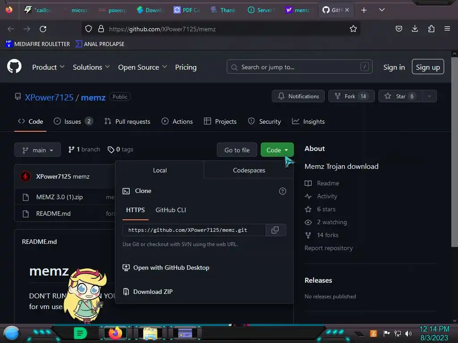Reload the current page
Viewport: 458px width, 343px height.
tap(43, 29)
